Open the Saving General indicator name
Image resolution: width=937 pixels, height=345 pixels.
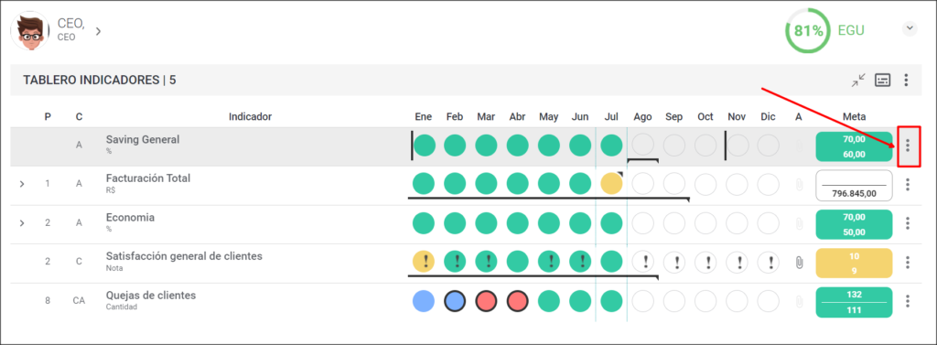[143, 139]
